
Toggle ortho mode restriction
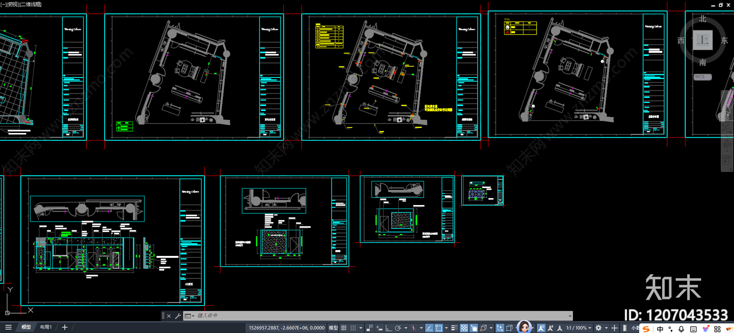(x=389, y=328)
